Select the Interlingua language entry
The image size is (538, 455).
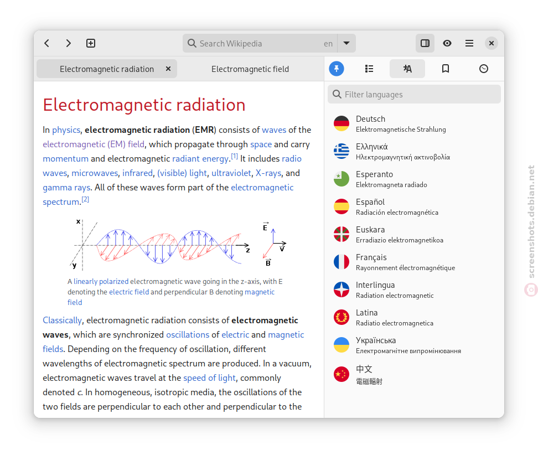click(414, 290)
